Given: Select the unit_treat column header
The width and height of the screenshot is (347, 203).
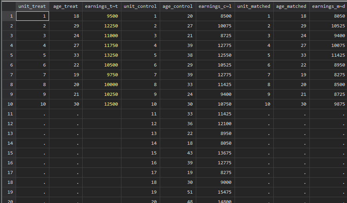Looking at the screenshot, I should pos(32,6).
